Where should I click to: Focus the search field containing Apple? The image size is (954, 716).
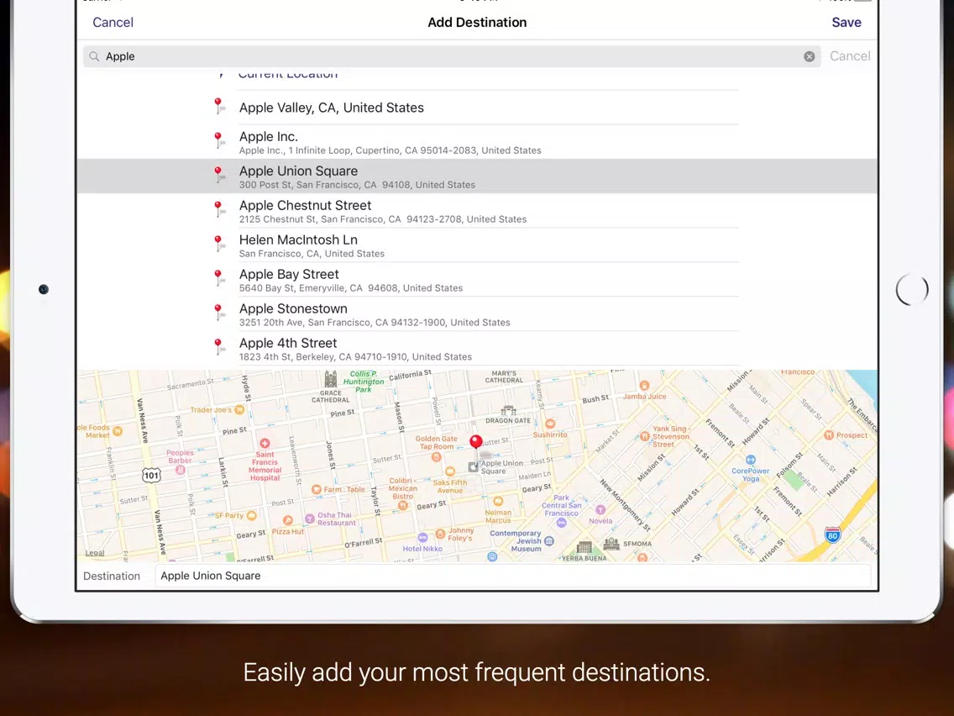tap(452, 56)
